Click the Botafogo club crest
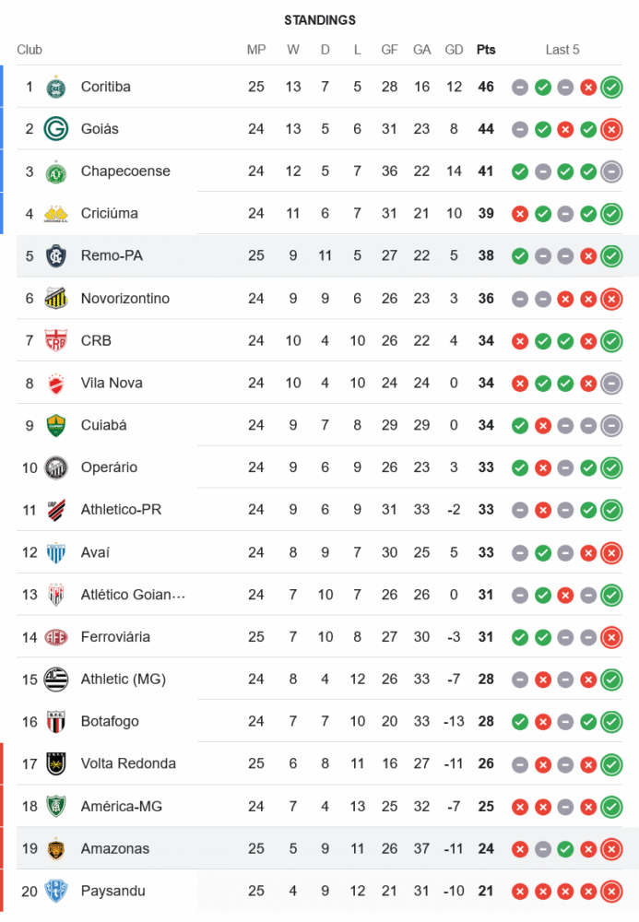This screenshot has width=639, height=922. (56, 722)
